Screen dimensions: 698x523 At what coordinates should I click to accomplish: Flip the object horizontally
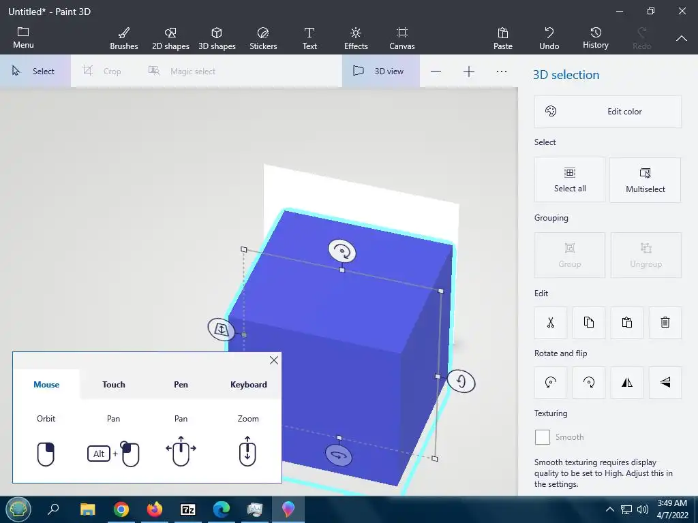coord(627,383)
